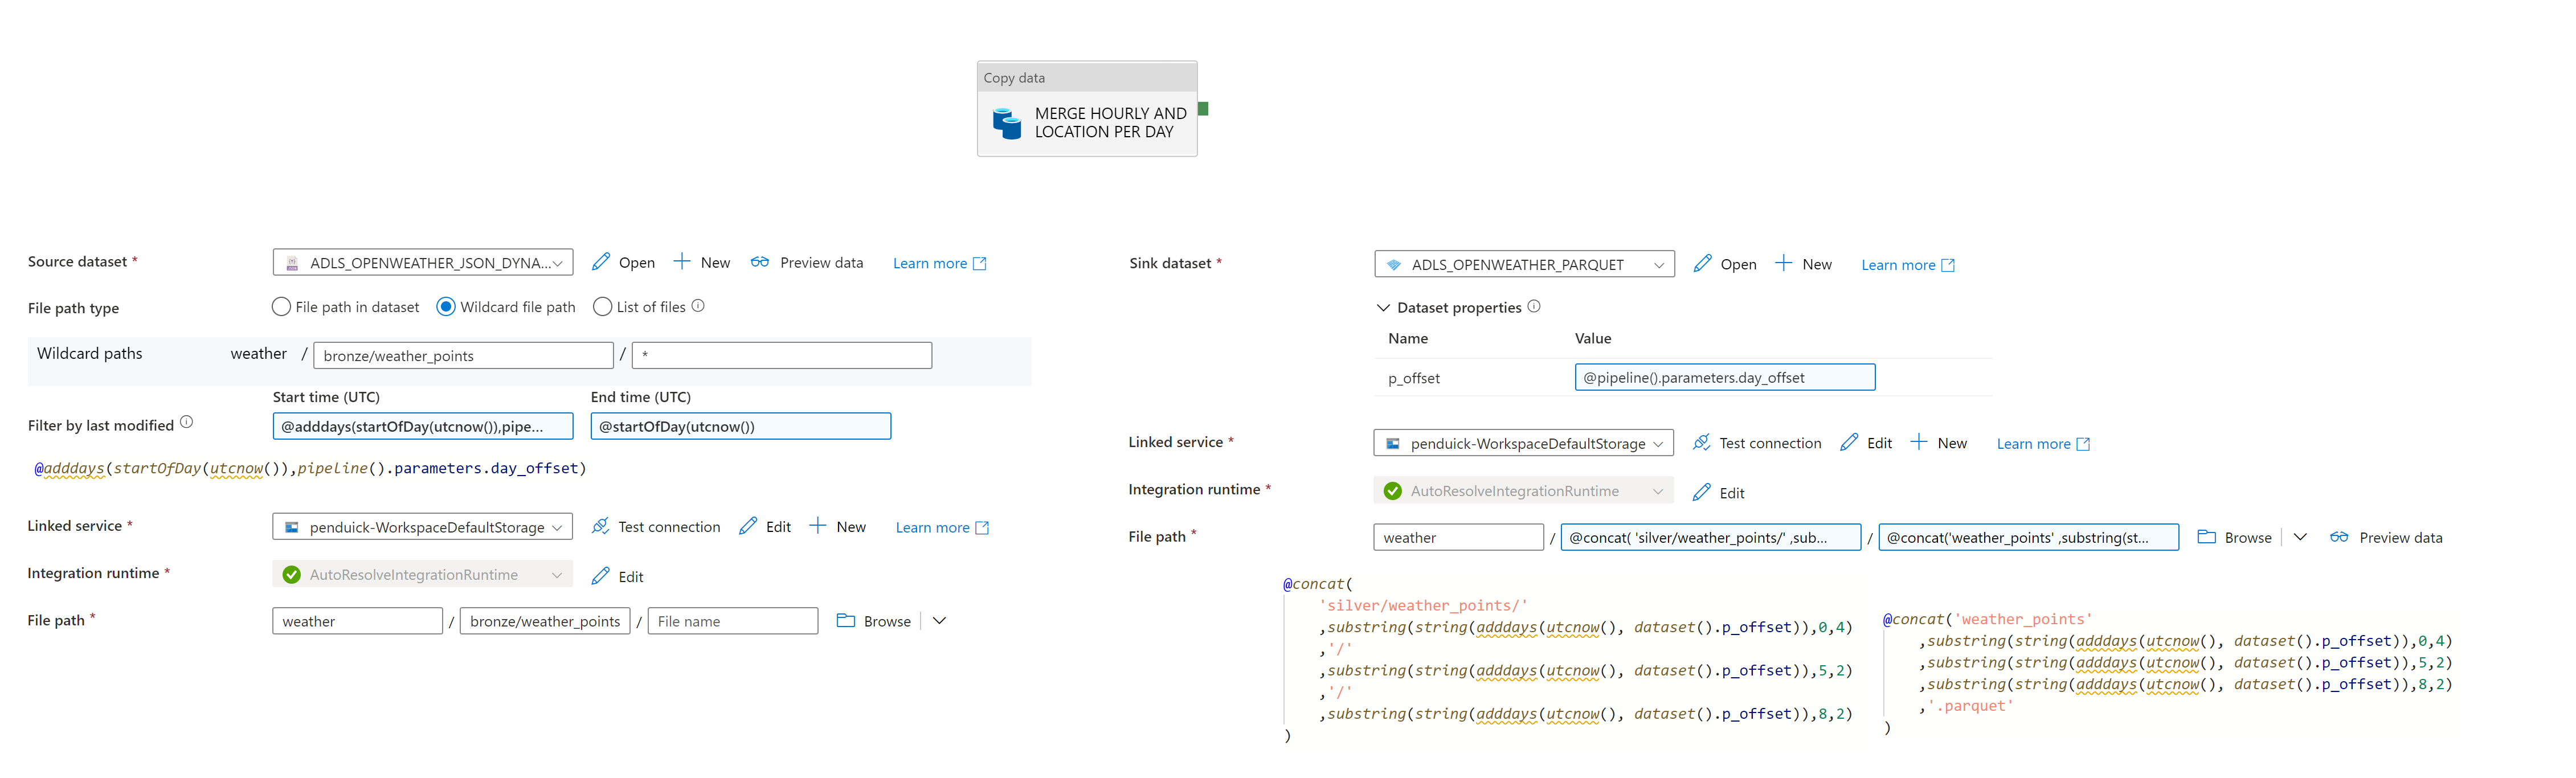This screenshot has width=2576, height=778.
Task: Select File path in dataset radio button
Action: [x=281, y=307]
